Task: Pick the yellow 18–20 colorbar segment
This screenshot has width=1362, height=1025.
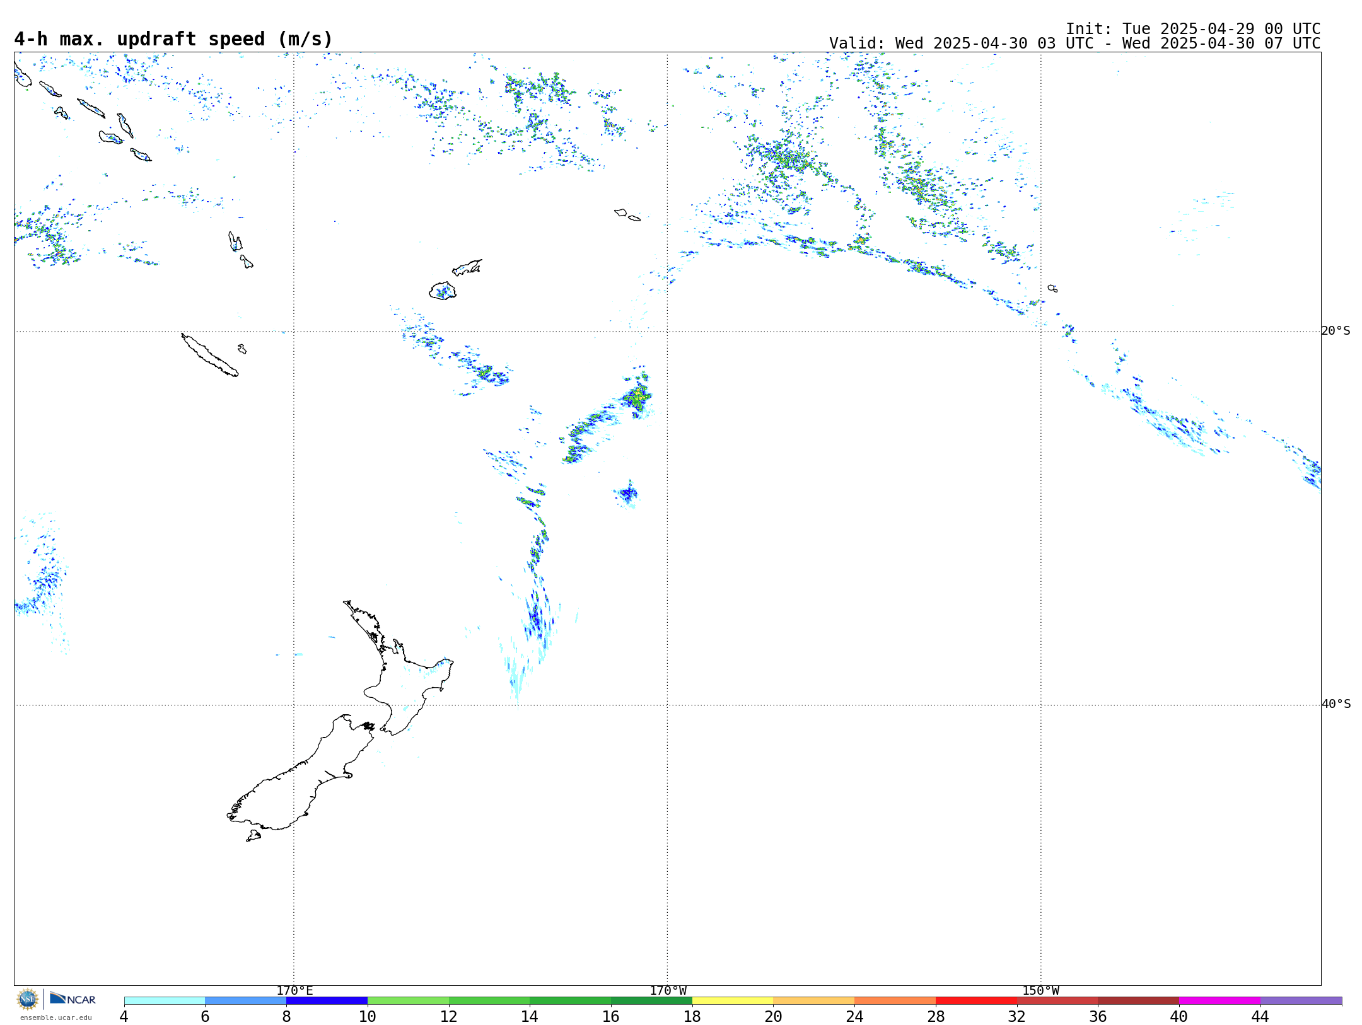Action: [x=733, y=1001]
